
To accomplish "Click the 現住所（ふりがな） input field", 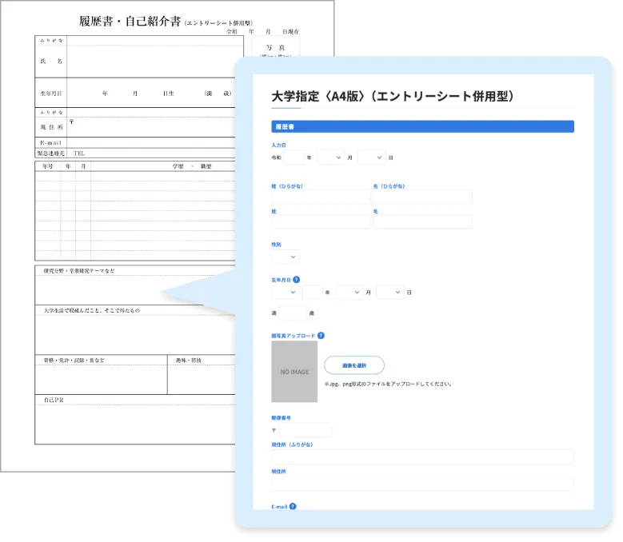I will point(422,456).
